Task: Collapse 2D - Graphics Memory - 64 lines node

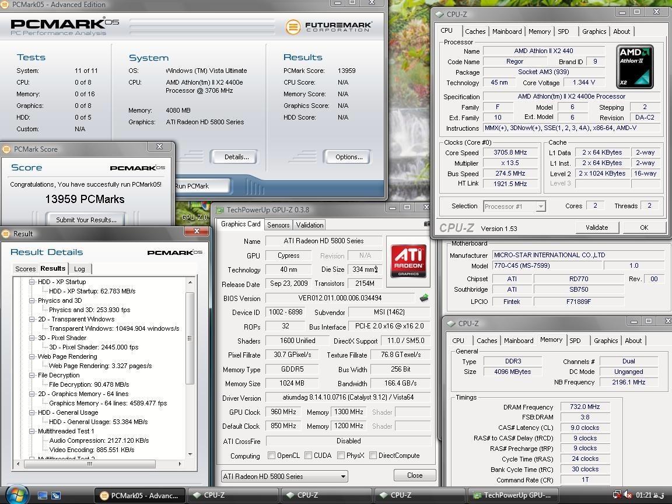Action: click(x=32, y=394)
